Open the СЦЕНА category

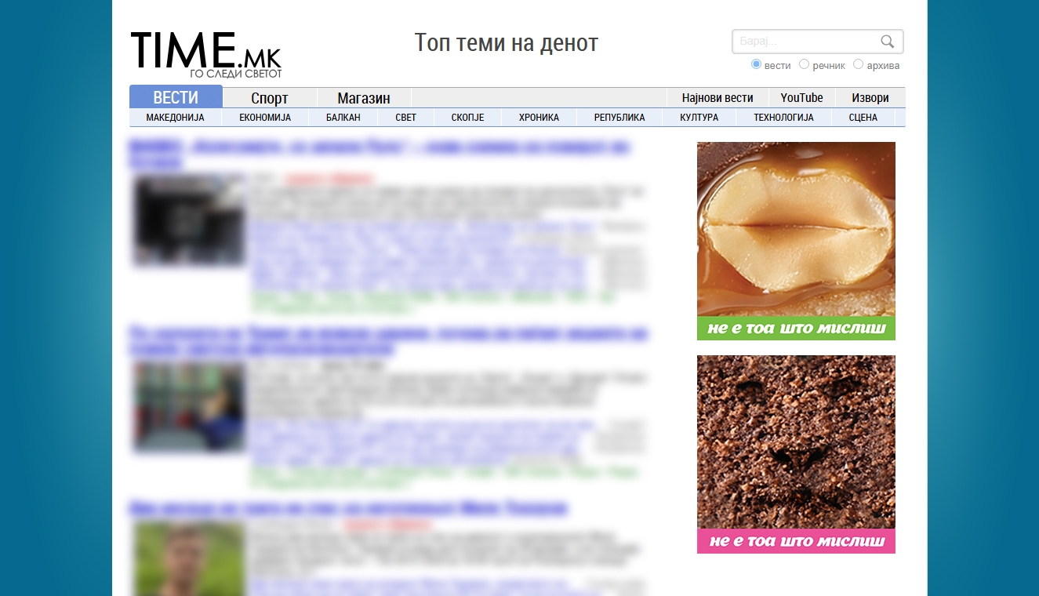tap(863, 118)
